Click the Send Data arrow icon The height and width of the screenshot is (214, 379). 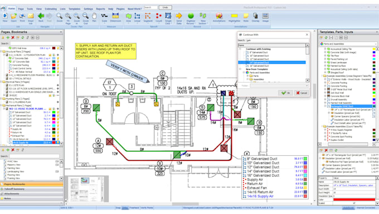click(x=179, y=16)
